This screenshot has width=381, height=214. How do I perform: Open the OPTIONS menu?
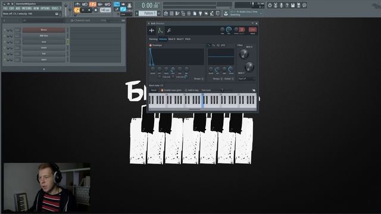tap(45, 8)
